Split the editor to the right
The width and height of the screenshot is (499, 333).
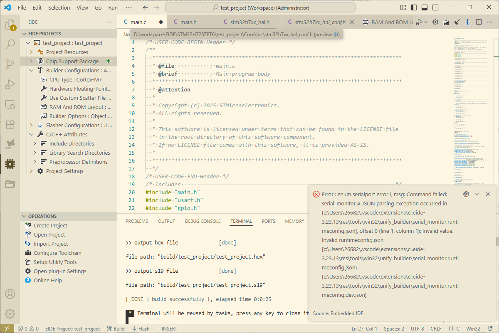click(479, 22)
